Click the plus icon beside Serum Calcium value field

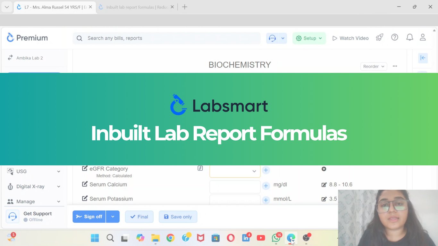(x=266, y=185)
